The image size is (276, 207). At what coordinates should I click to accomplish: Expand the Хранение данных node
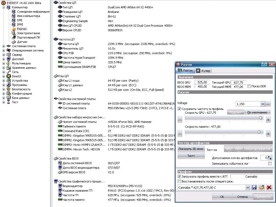(x=4, y=68)
